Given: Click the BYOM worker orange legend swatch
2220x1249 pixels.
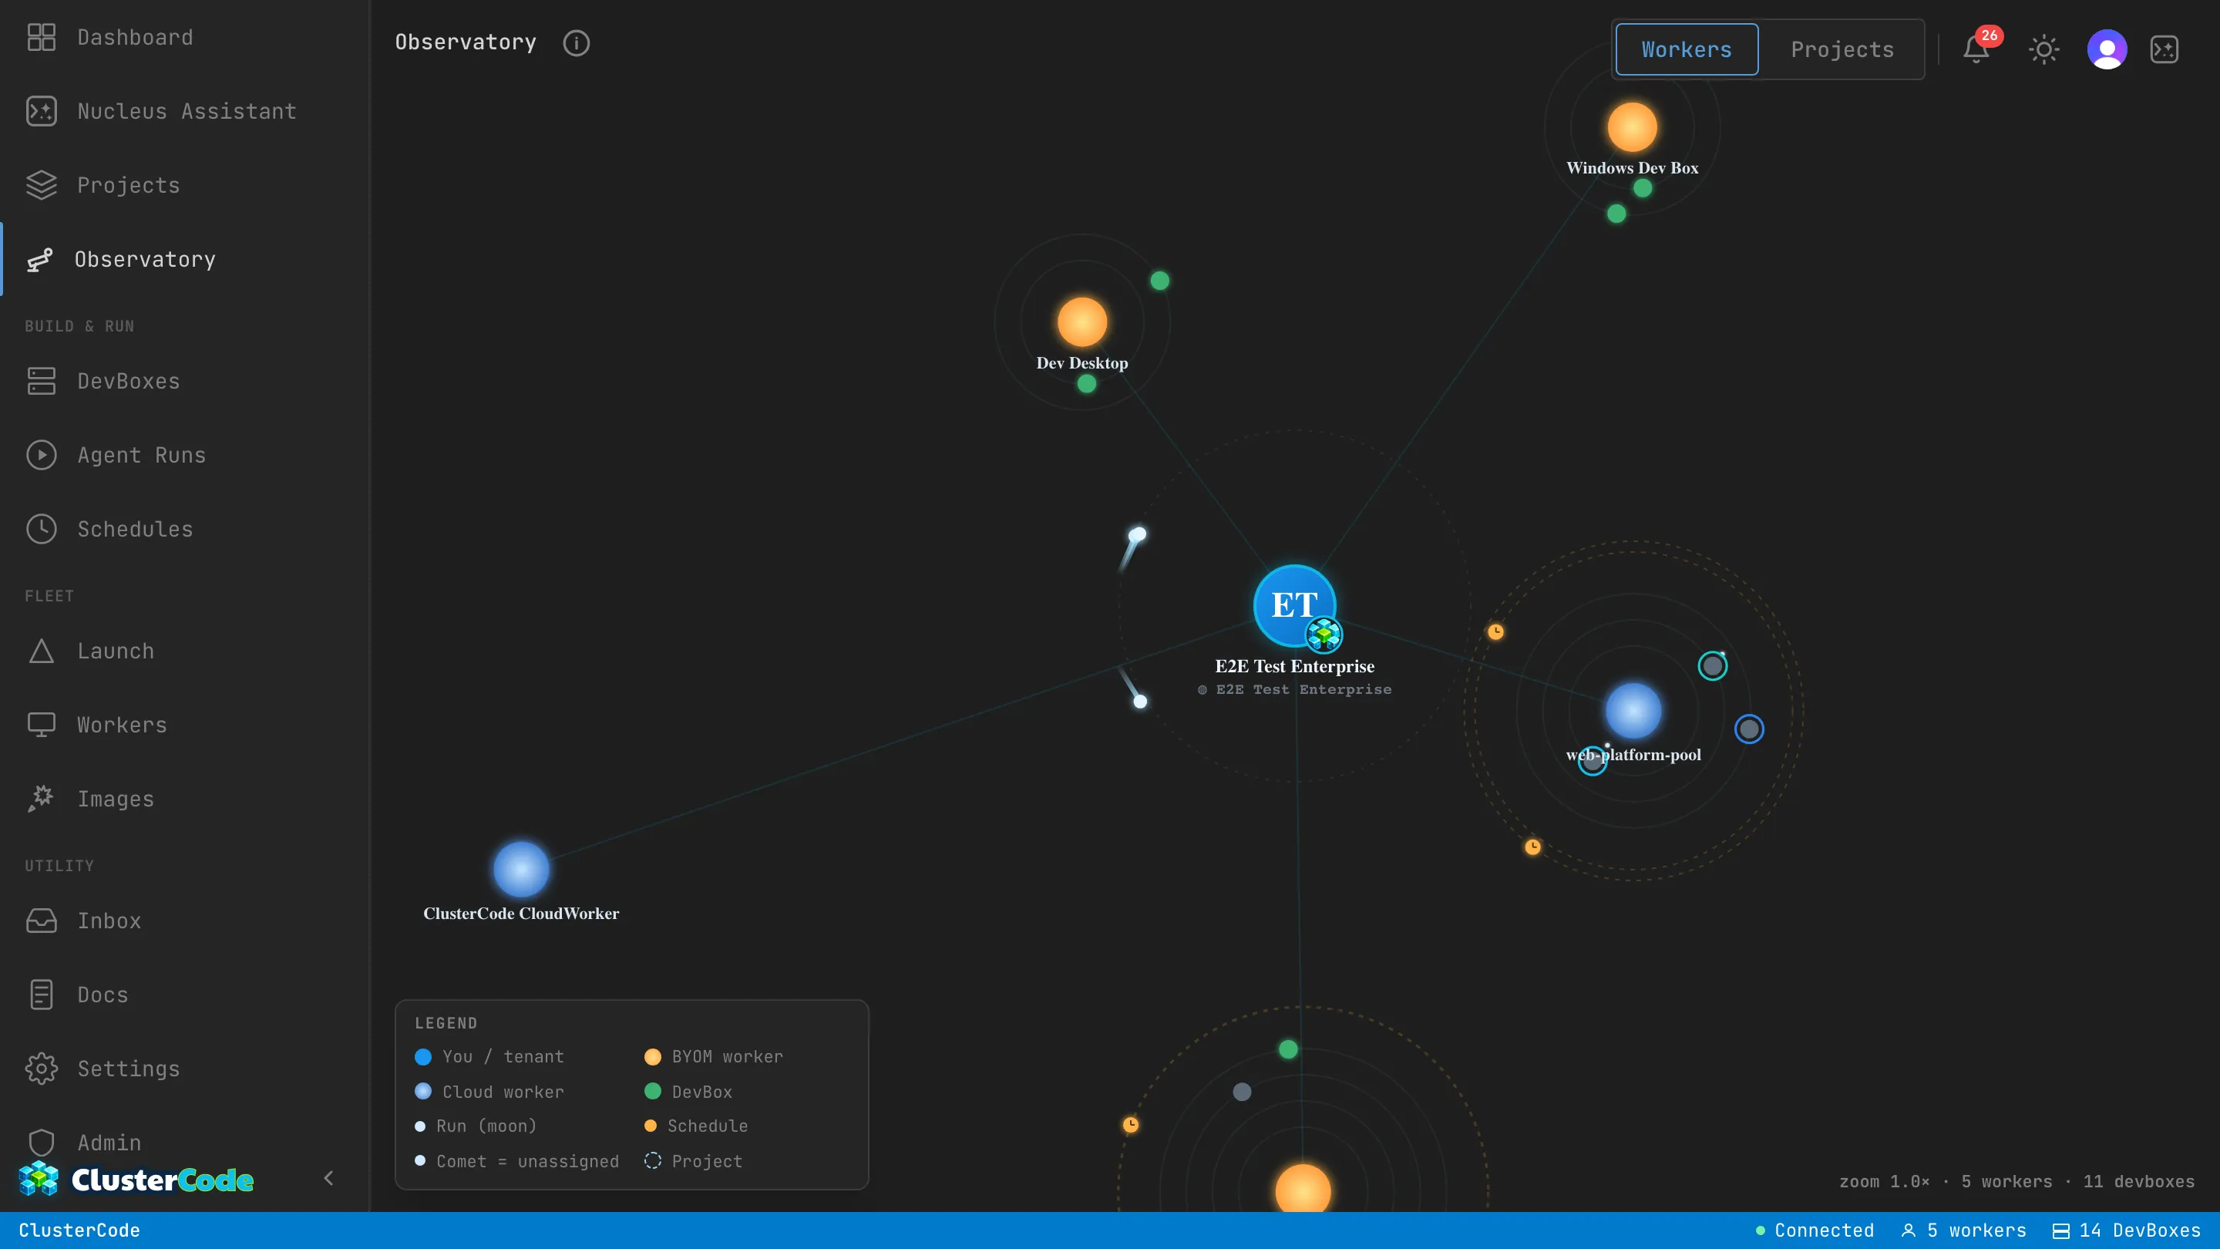Looking at the screenshot, I should 652,1057.
